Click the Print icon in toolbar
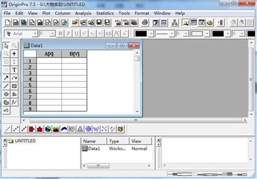 point(145,22)
